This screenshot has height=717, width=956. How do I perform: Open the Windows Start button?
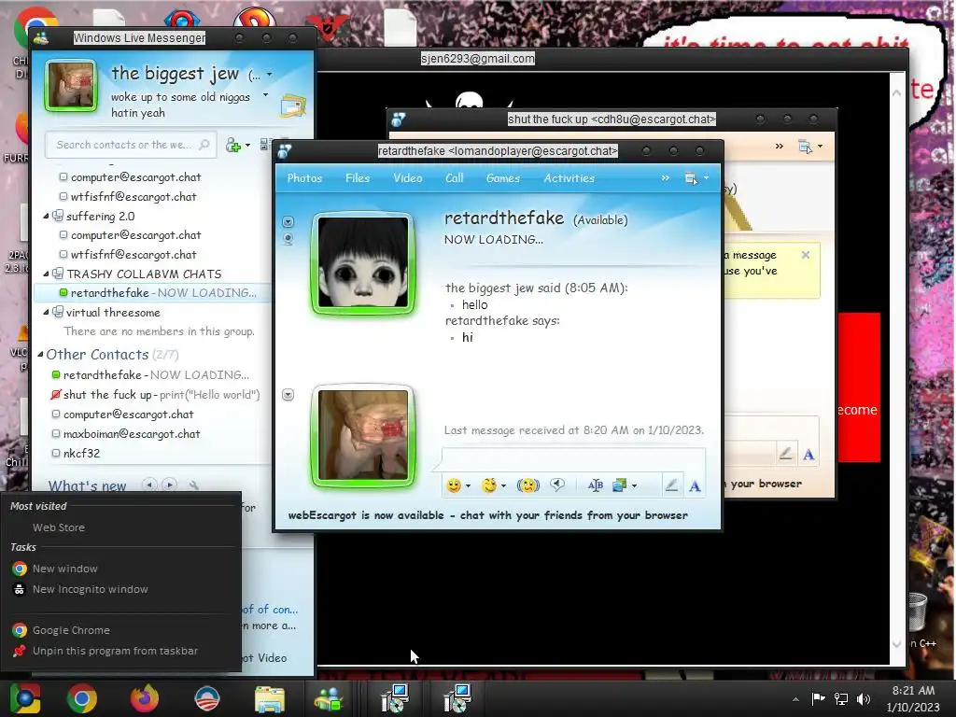coord(25,698)
